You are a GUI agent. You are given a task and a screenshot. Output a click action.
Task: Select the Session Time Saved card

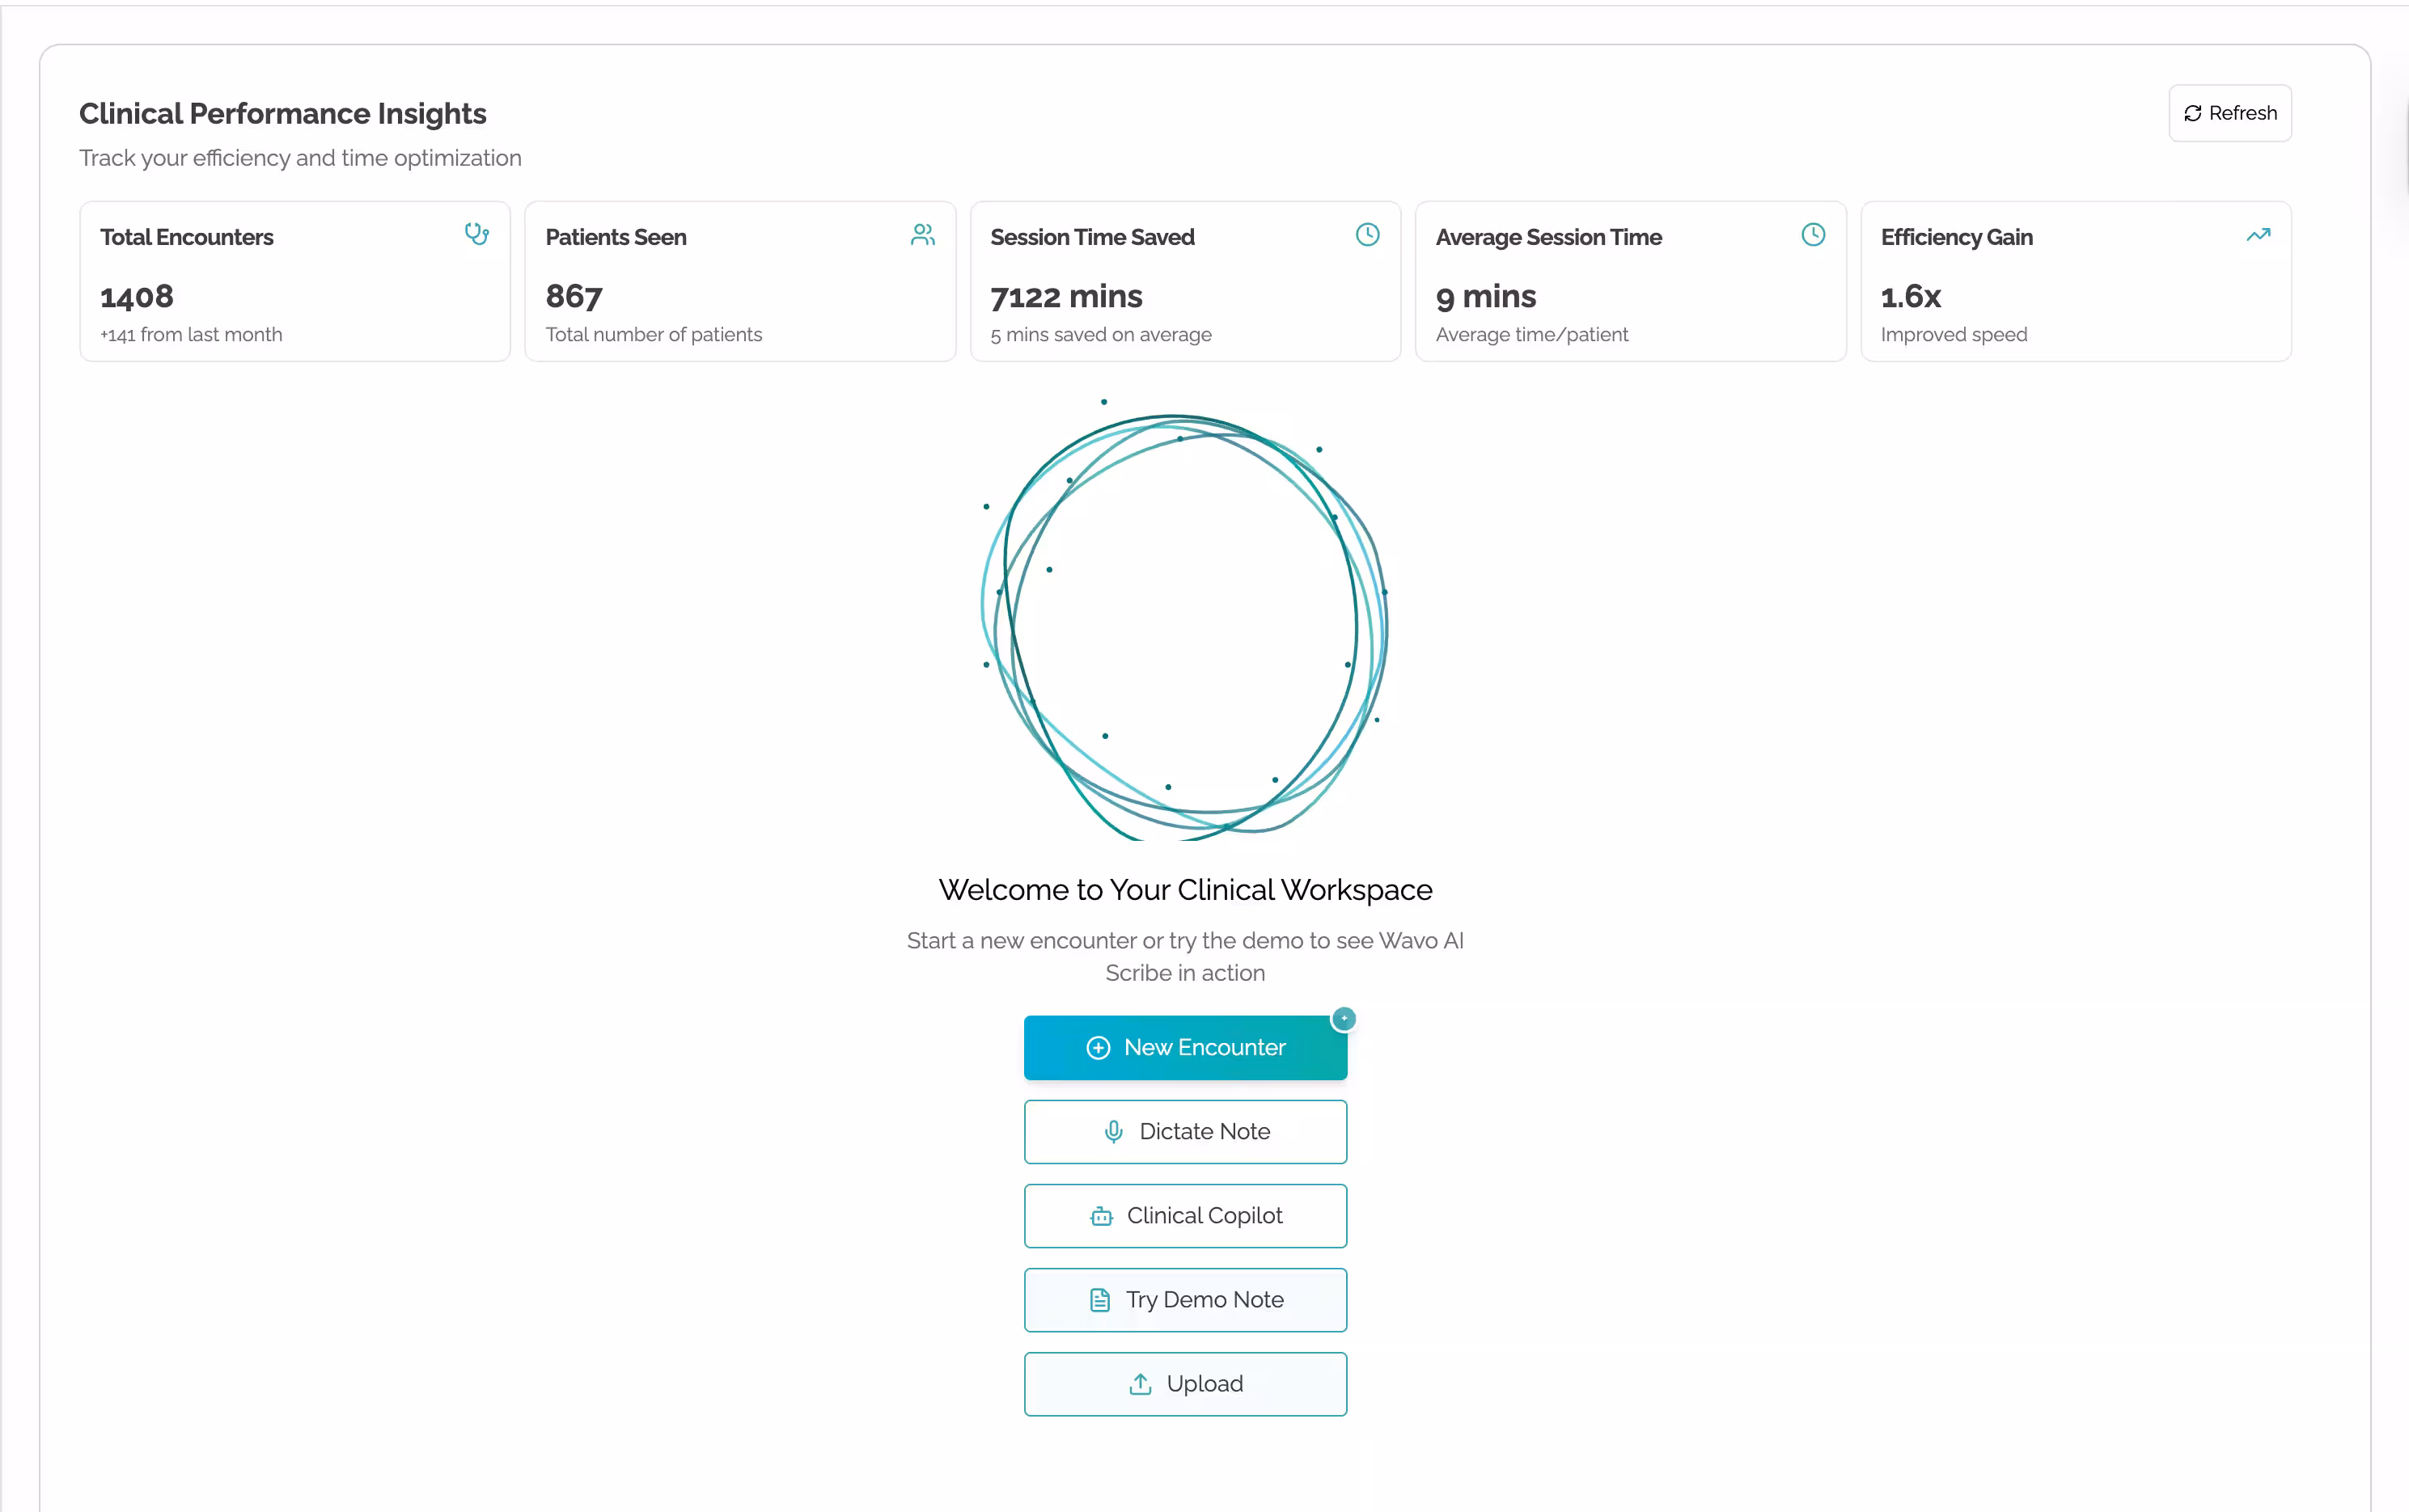coord(1184,281)
